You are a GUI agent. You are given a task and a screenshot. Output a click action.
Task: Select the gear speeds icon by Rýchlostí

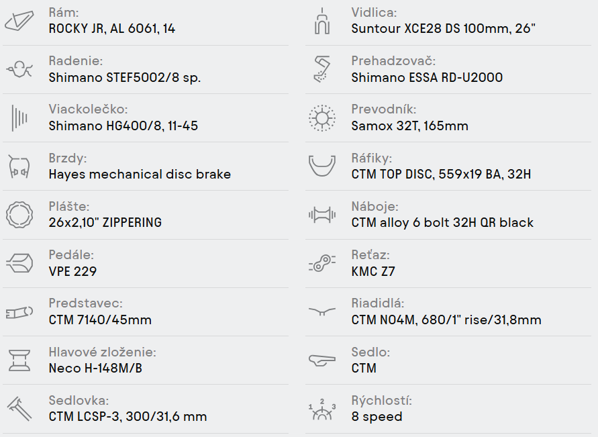[x=322, y=409]
